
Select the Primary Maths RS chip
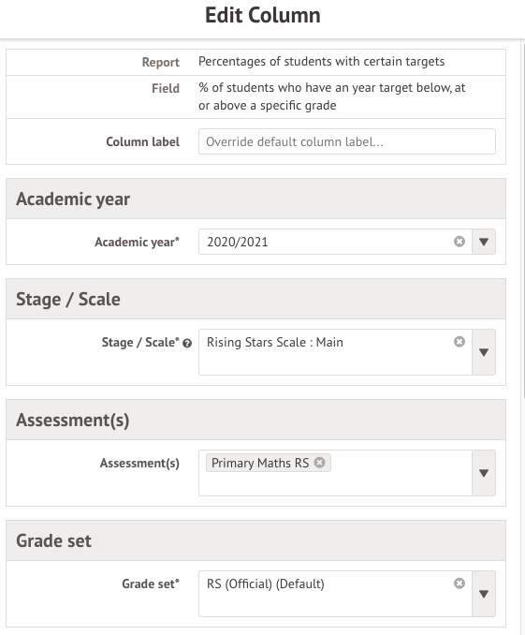tap(260, 463)
